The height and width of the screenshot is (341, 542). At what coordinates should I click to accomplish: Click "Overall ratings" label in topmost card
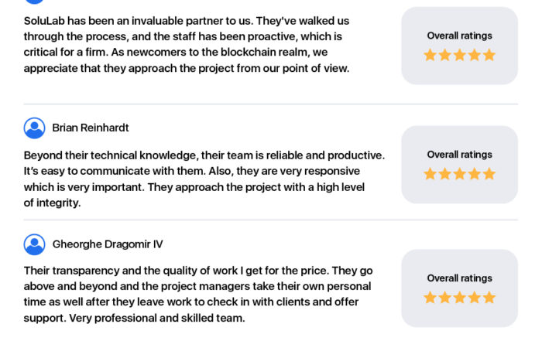pyautogui.click(x=459, y=36)
